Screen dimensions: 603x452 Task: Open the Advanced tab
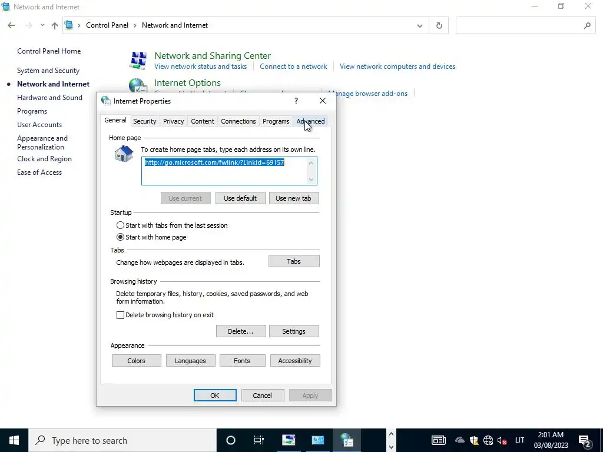310,121
